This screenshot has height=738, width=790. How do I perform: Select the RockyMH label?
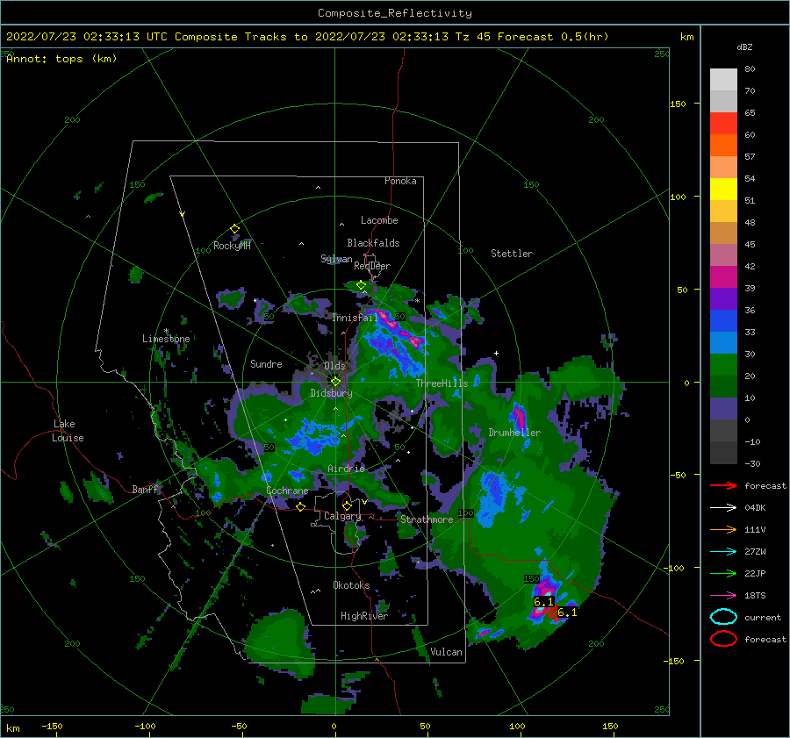pyautogui.click(x=232, y=246)
